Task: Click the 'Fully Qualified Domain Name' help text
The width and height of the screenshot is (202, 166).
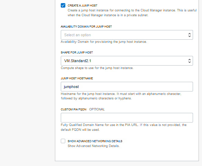Action: [x=124, y=127]
